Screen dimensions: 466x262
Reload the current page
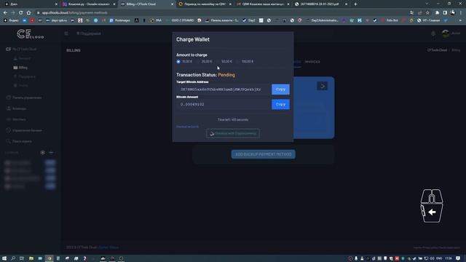pos(21,13)
